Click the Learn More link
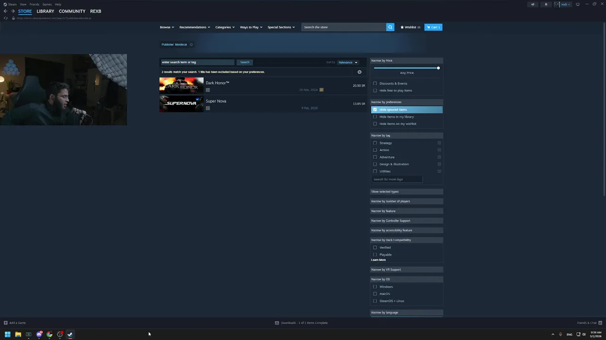The height and width of the screenshot is (340, 606). pos(378,260)
